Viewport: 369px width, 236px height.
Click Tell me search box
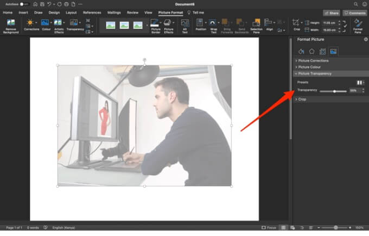[x=196, y=13]
